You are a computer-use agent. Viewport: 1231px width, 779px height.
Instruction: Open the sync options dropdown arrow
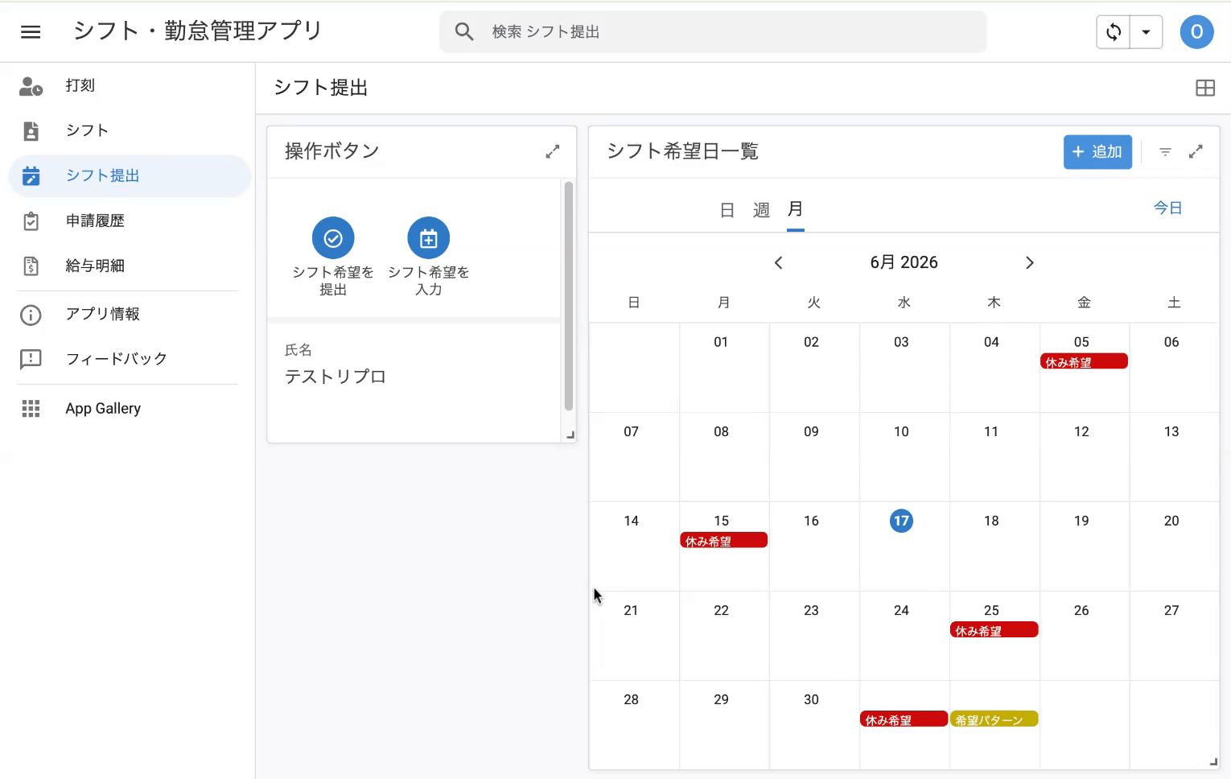1147,32
